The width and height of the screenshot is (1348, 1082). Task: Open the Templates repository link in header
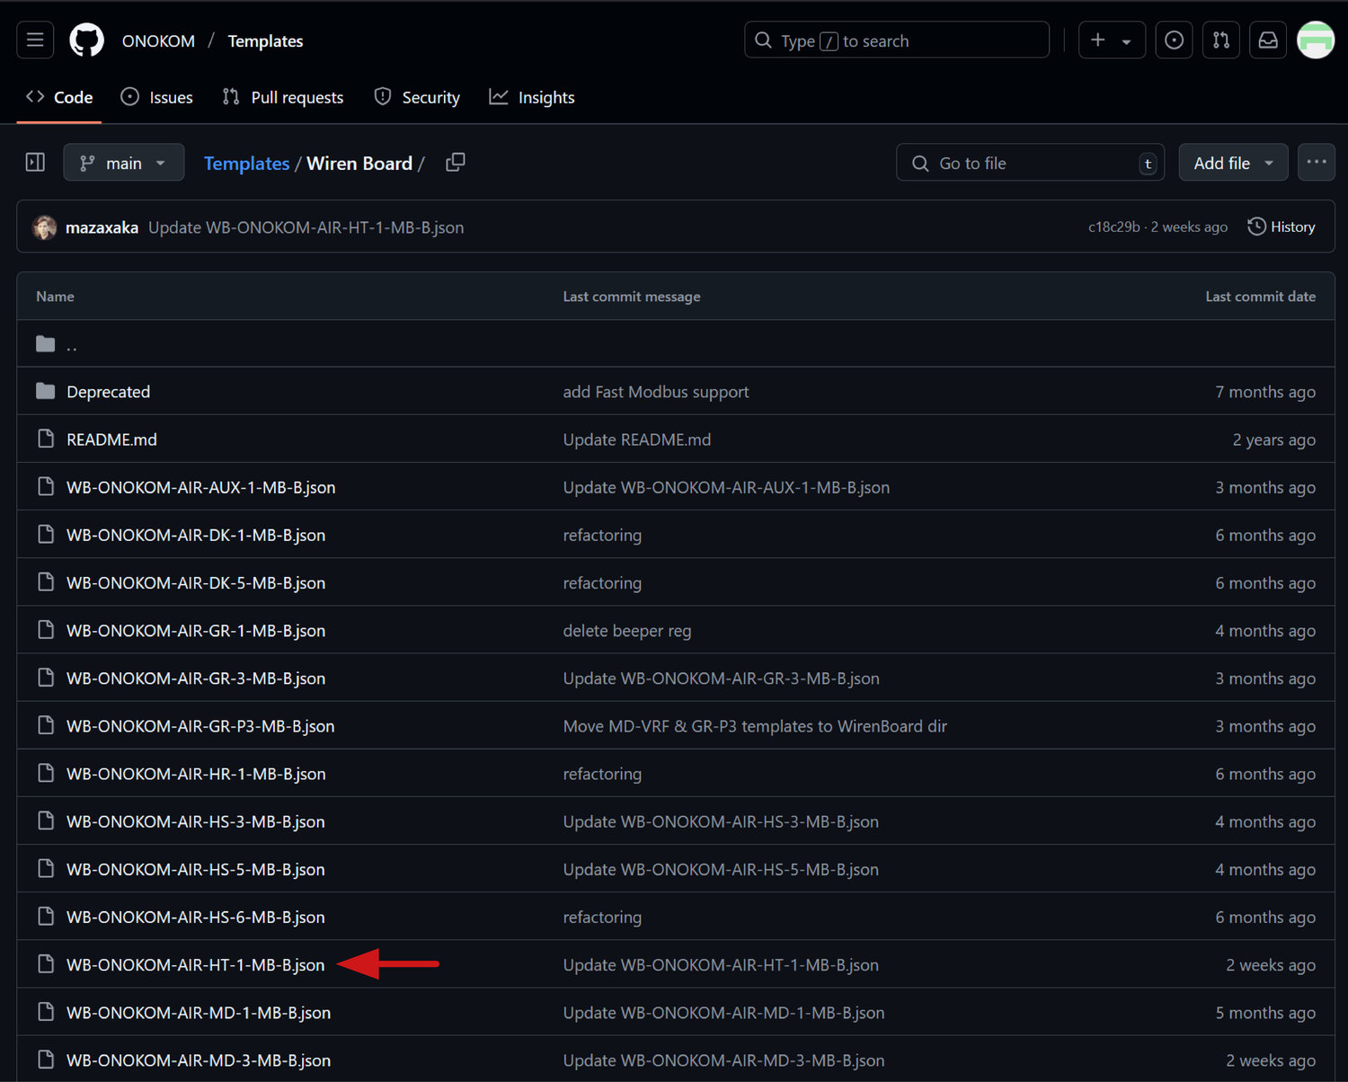[x=265, y=41]
